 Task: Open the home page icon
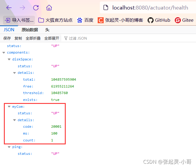point(49,8)
